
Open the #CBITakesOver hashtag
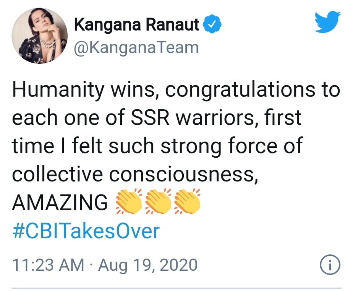pyautogui.click(x=86, y=231)
